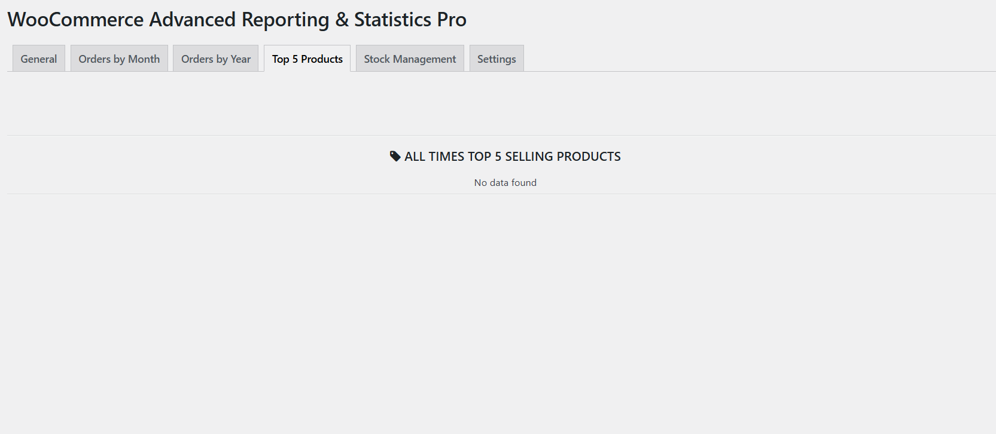Click the WooCommerce Advanced Reporting page title

coord(237,19)
